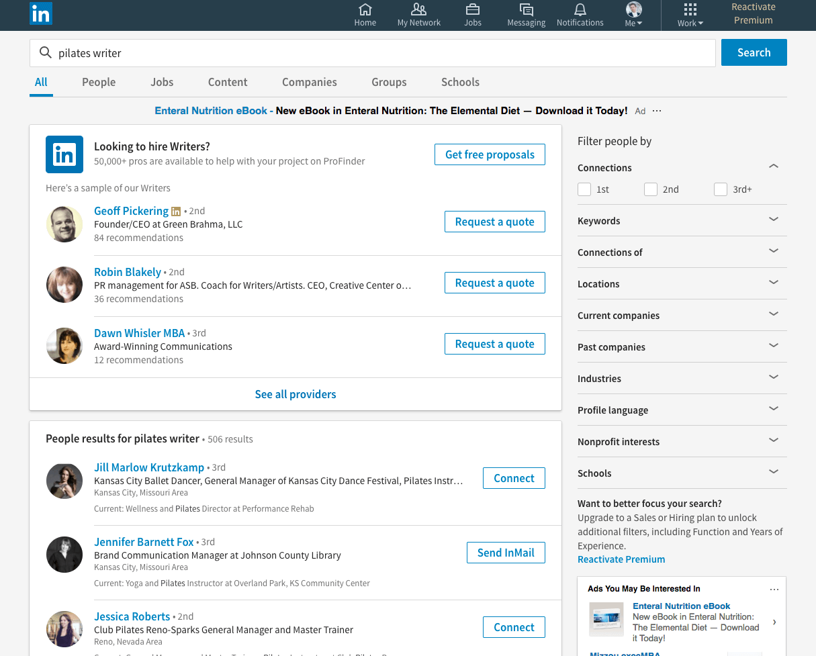Expand the Current companies filter
Screen dimensions: 816x656
click(774, 314)
